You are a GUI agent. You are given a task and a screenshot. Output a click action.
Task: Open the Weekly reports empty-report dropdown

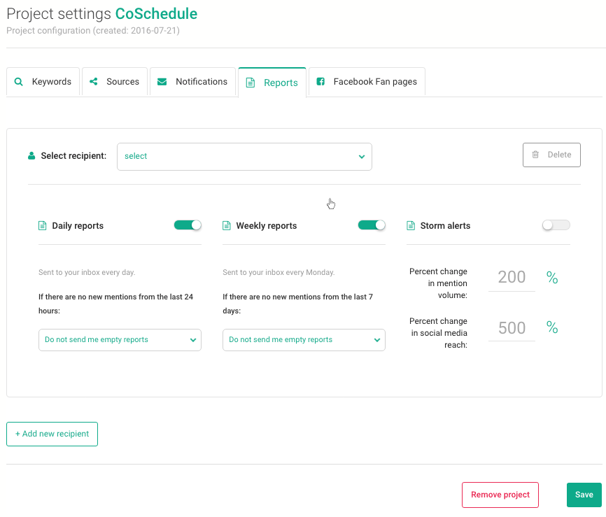click(304, 340)
